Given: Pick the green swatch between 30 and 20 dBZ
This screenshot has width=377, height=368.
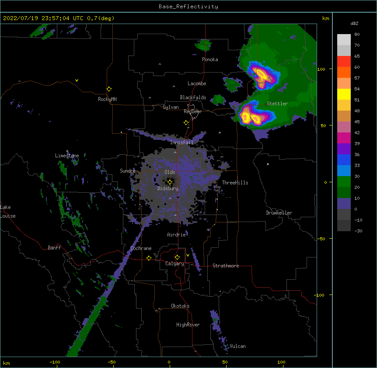Looking at the screenshot, I should [x=344, y=182].
